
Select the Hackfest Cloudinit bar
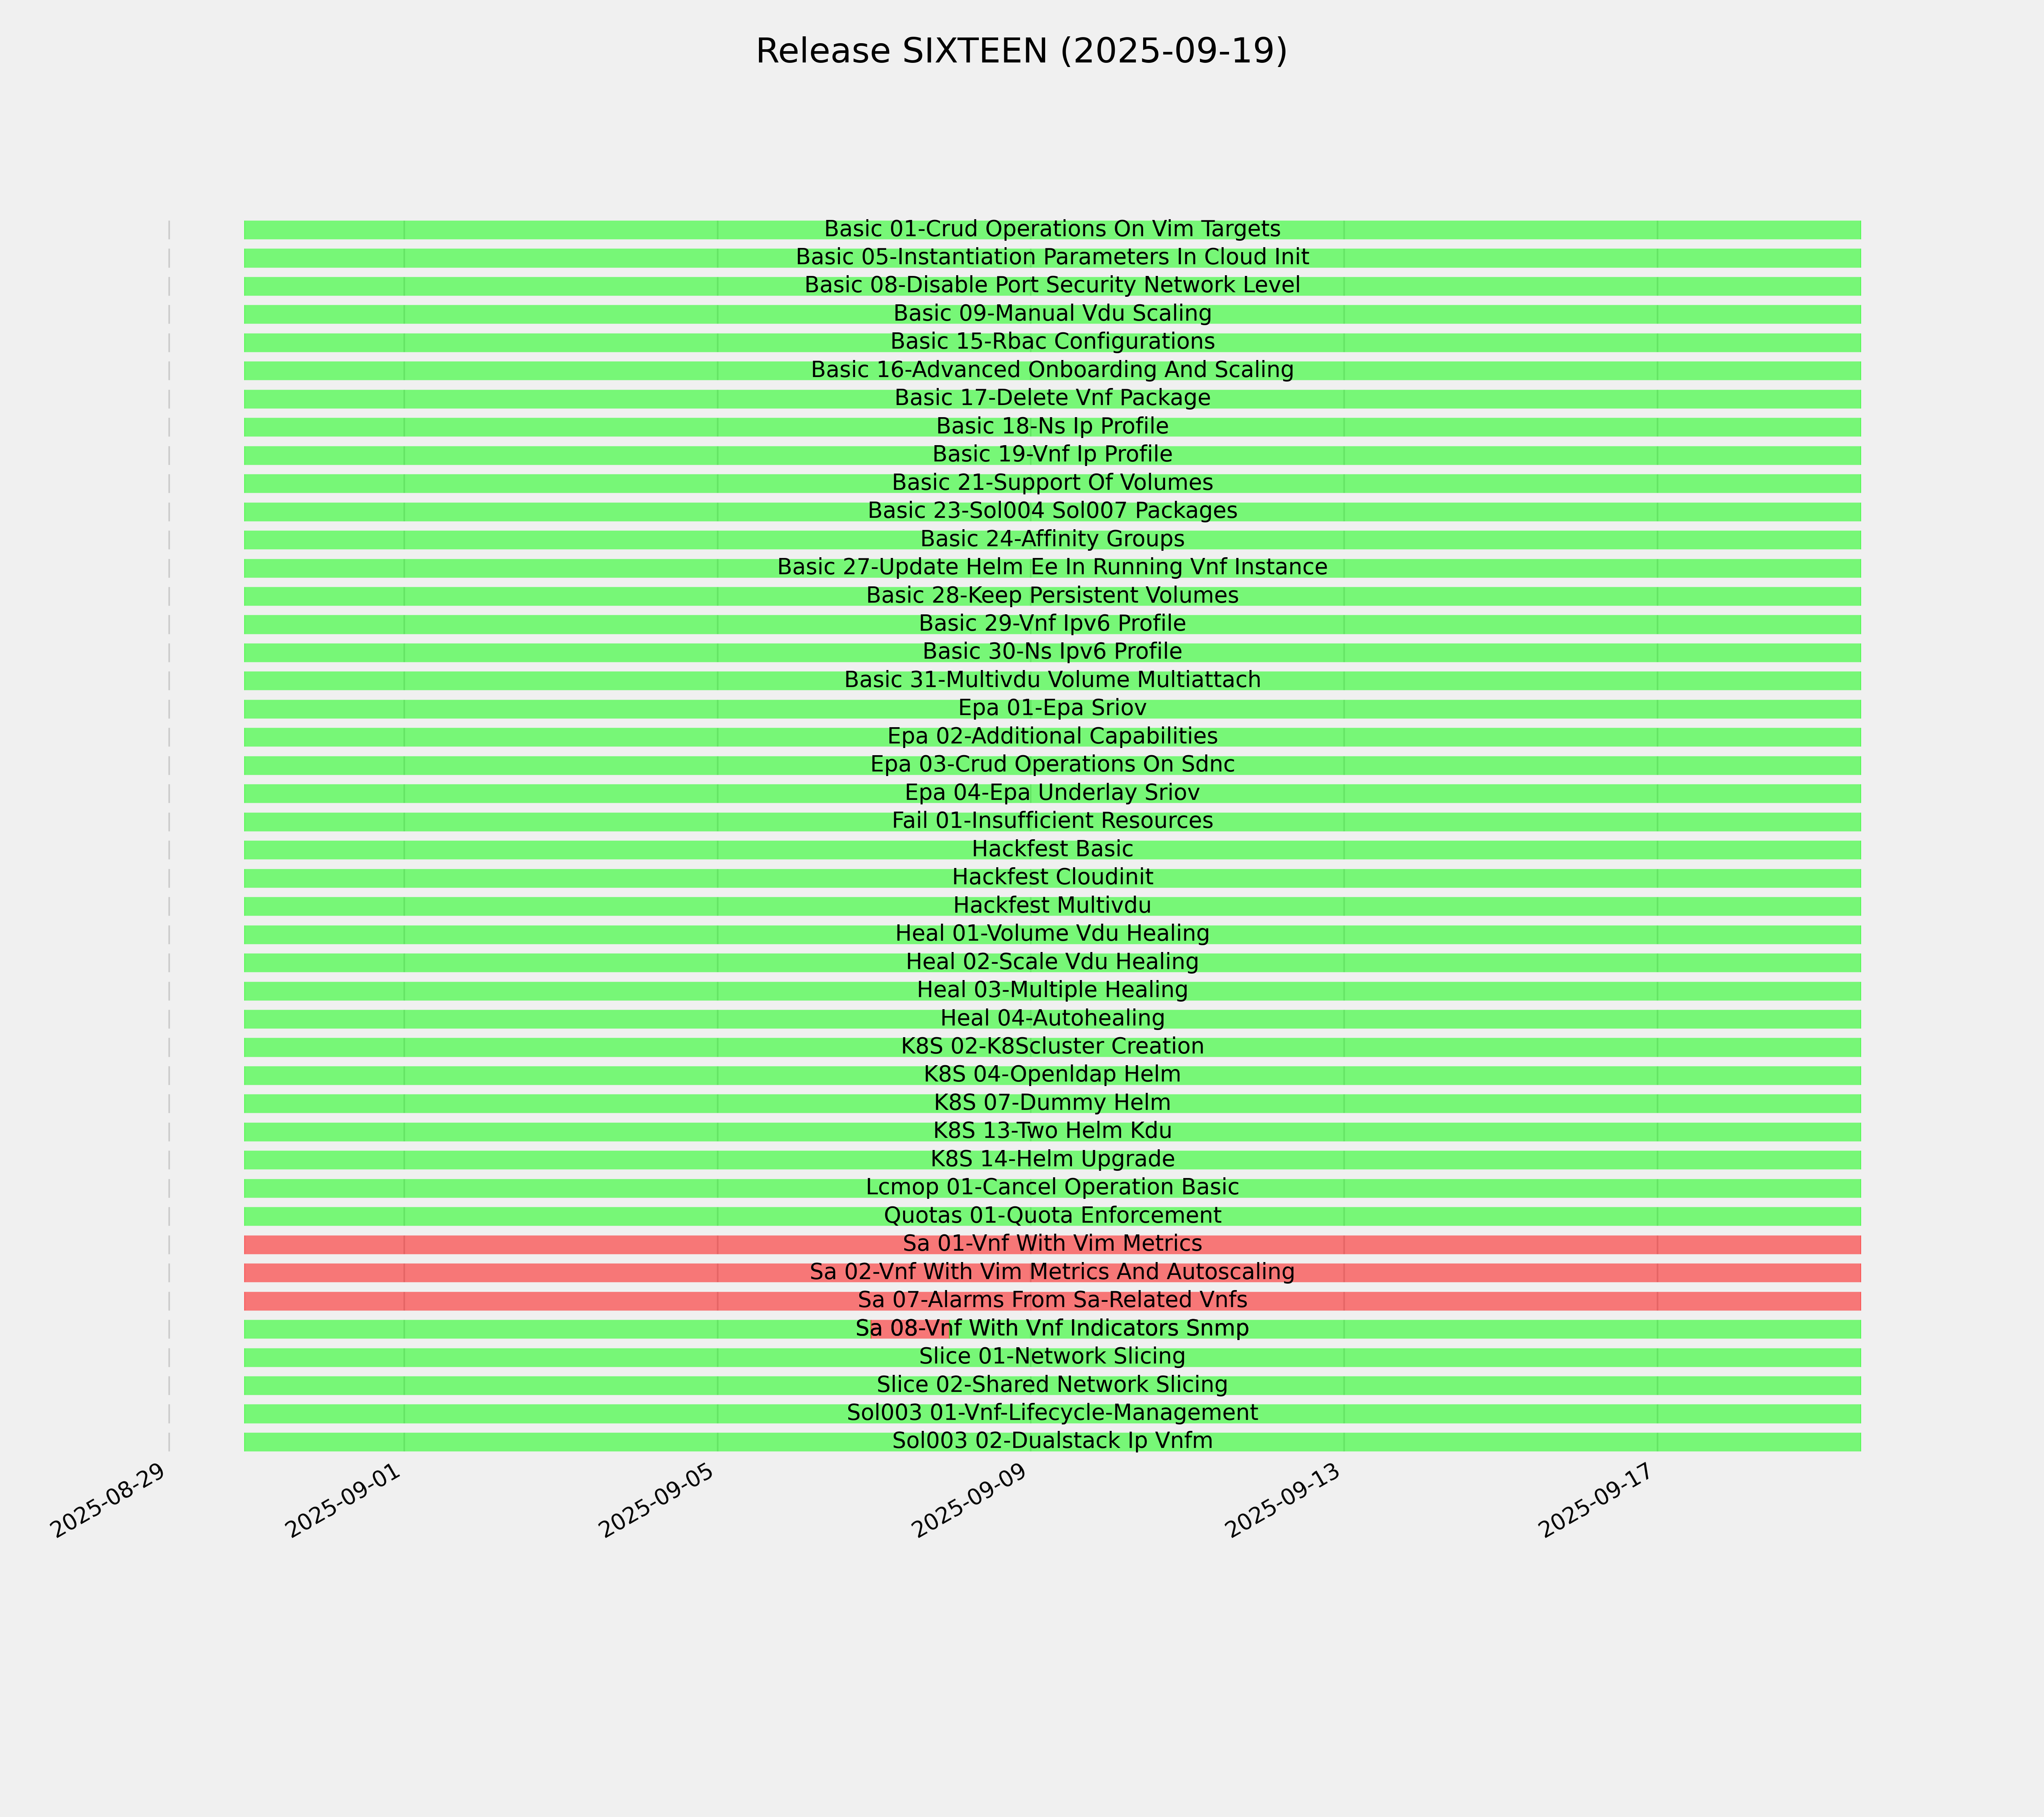click(1052, 877)
